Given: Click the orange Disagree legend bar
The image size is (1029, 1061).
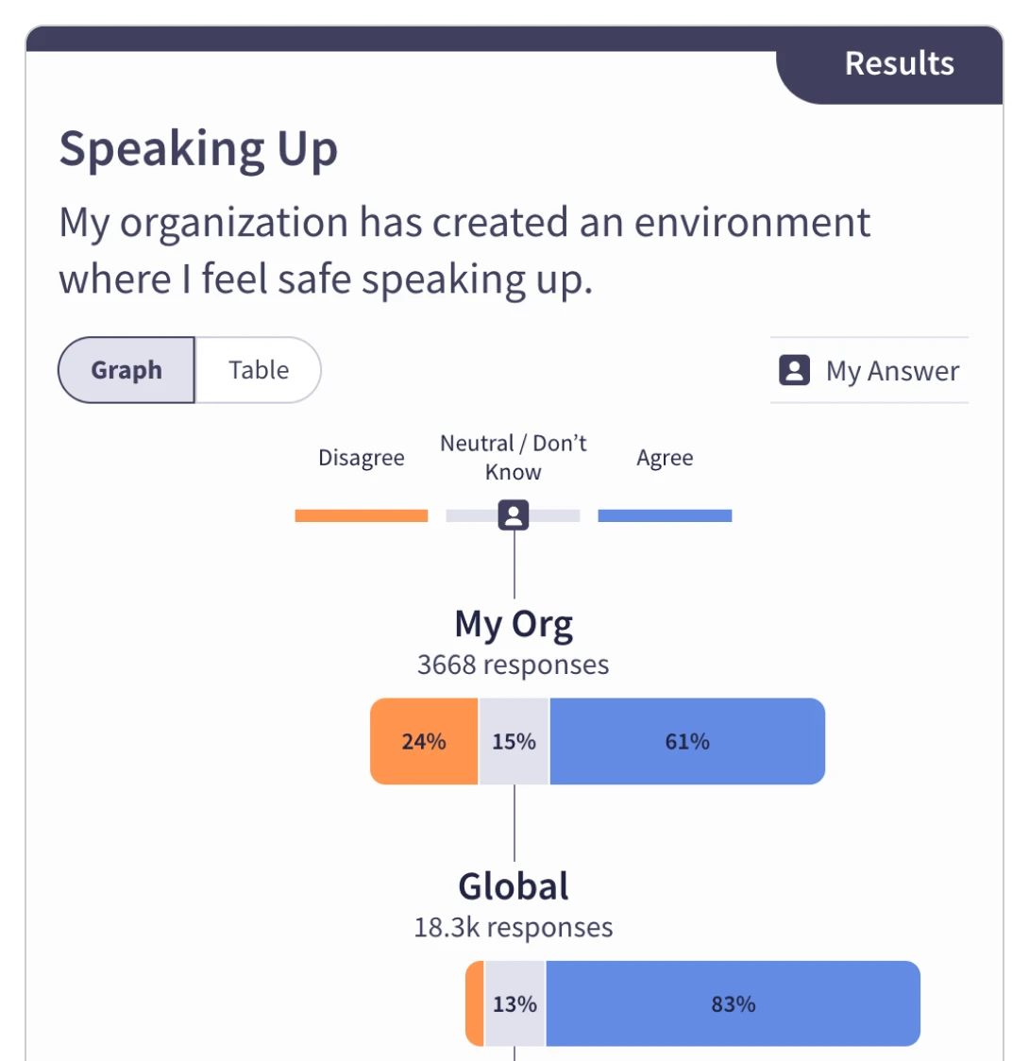Looking at the screenshot, I should tap(362, 514).
